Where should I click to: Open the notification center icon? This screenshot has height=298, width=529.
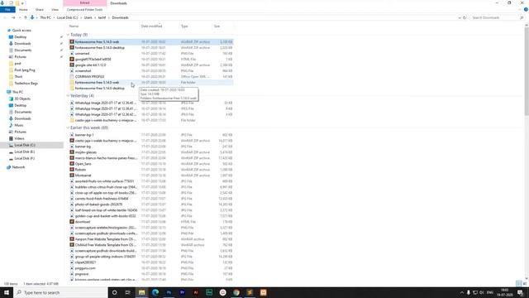pyautogui.click(x=520, y=292)
